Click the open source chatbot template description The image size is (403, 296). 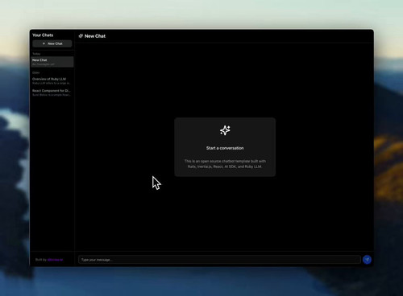tap(225, 164)
